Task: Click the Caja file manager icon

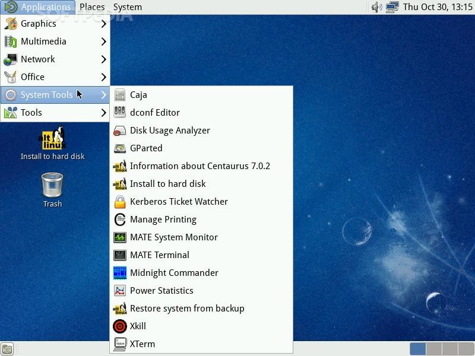Action: 120,95
